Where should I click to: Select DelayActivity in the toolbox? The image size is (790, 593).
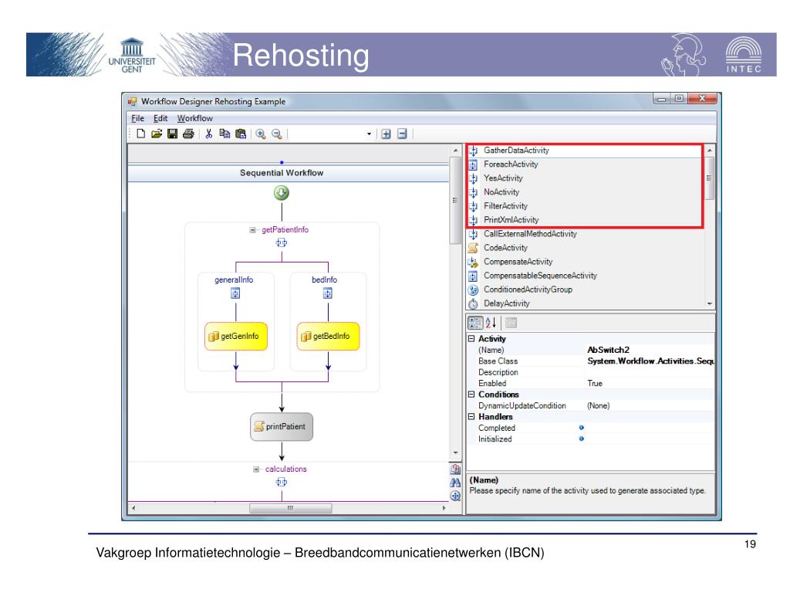pos(506,303)
